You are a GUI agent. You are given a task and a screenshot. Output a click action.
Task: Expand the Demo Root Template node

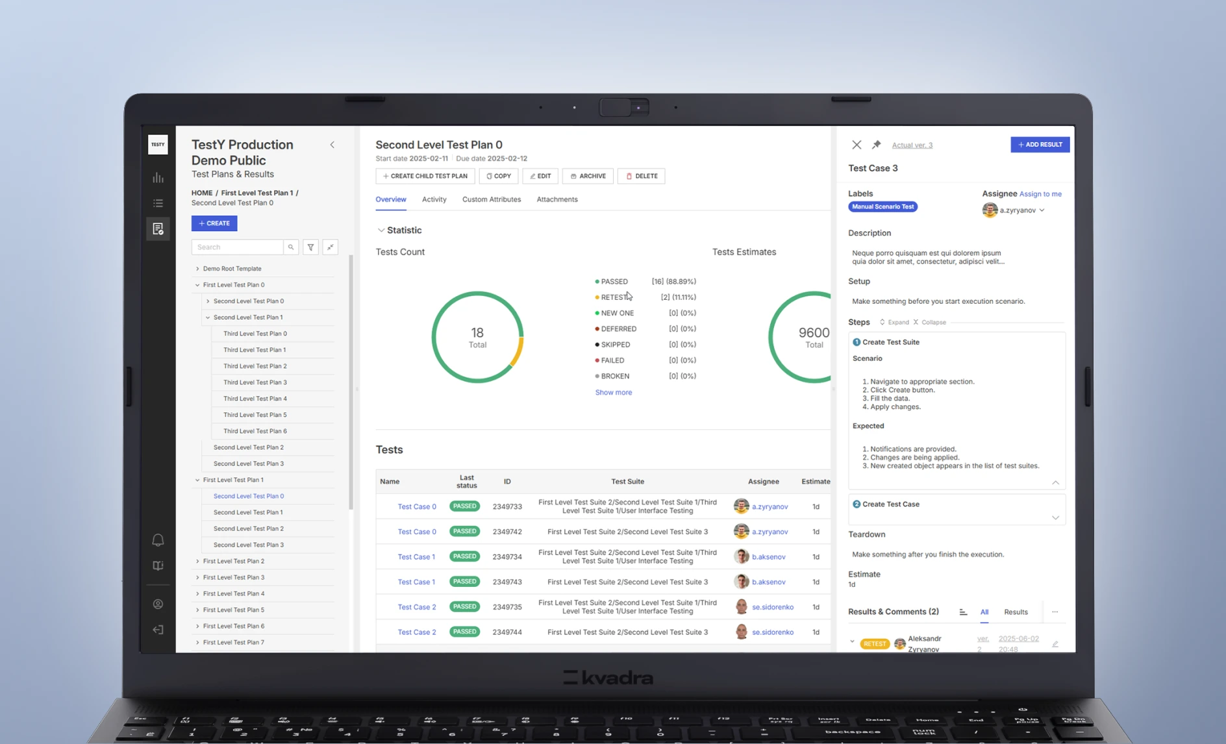tap(197, 269)
